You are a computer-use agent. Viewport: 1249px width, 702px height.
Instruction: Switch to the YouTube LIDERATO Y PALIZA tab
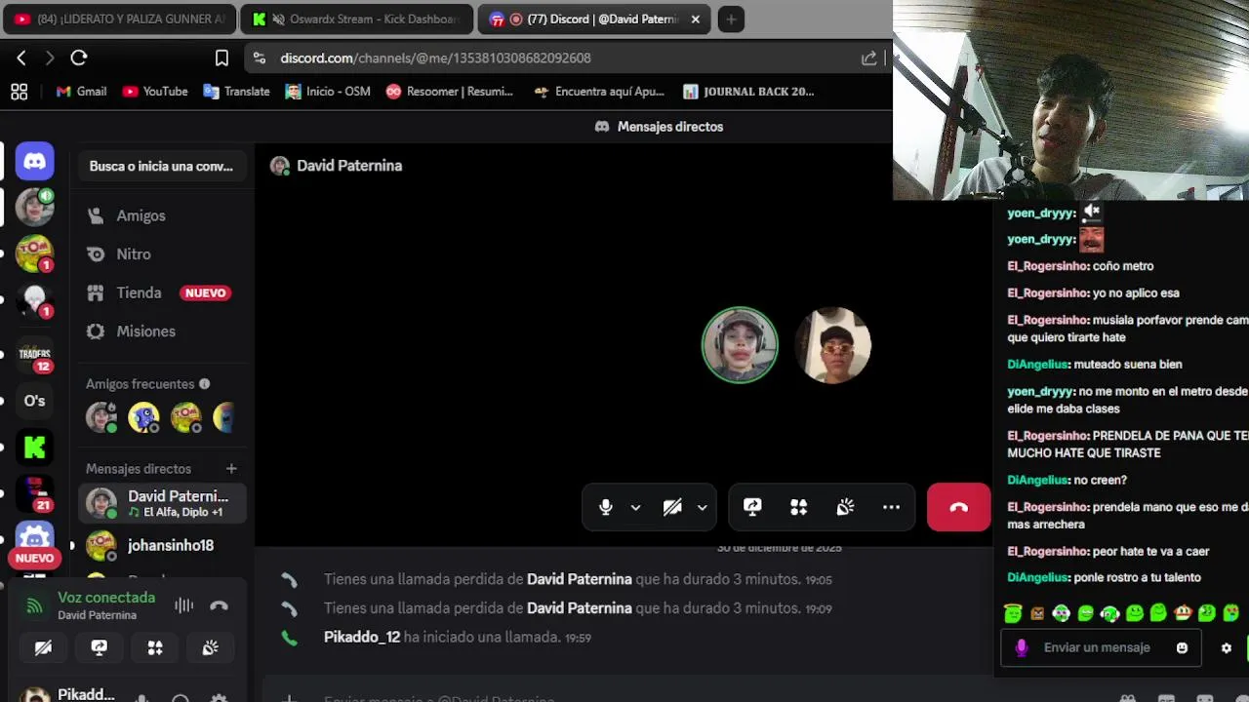pos(119,19)
